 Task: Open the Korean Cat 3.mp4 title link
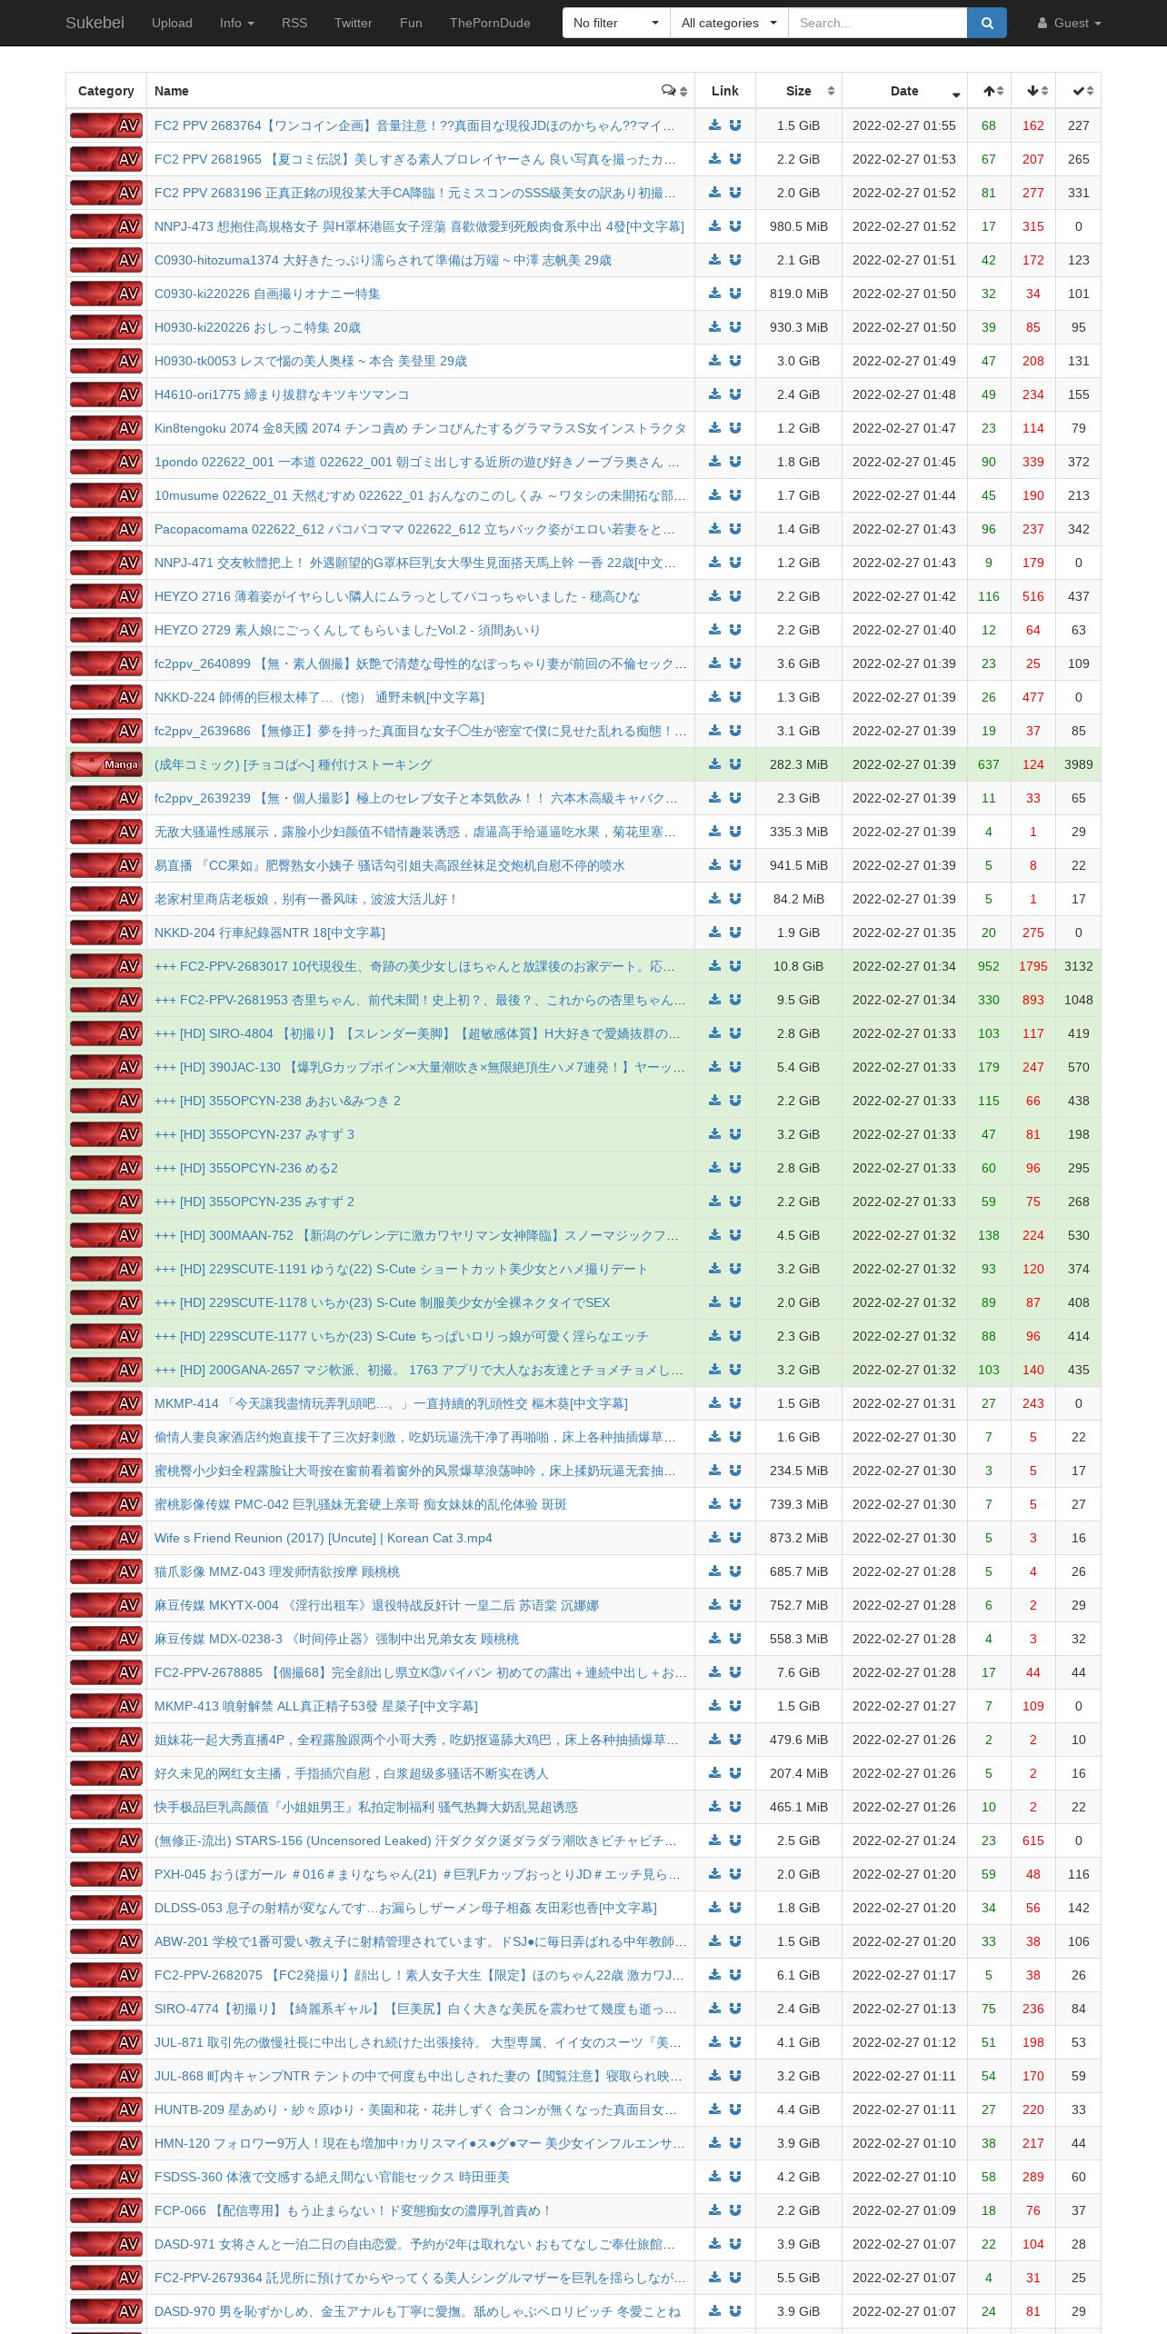tap(323, 1538)
